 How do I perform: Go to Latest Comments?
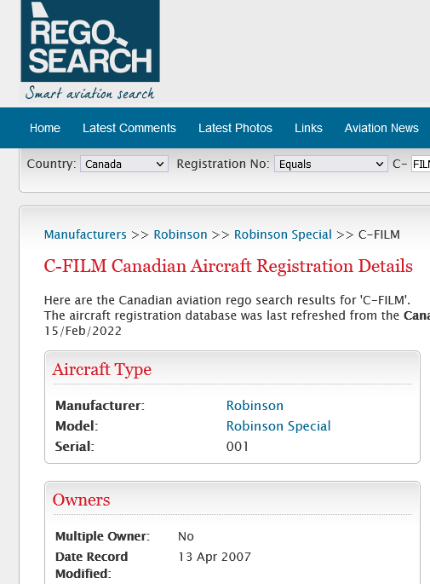[x=129, y=128]
